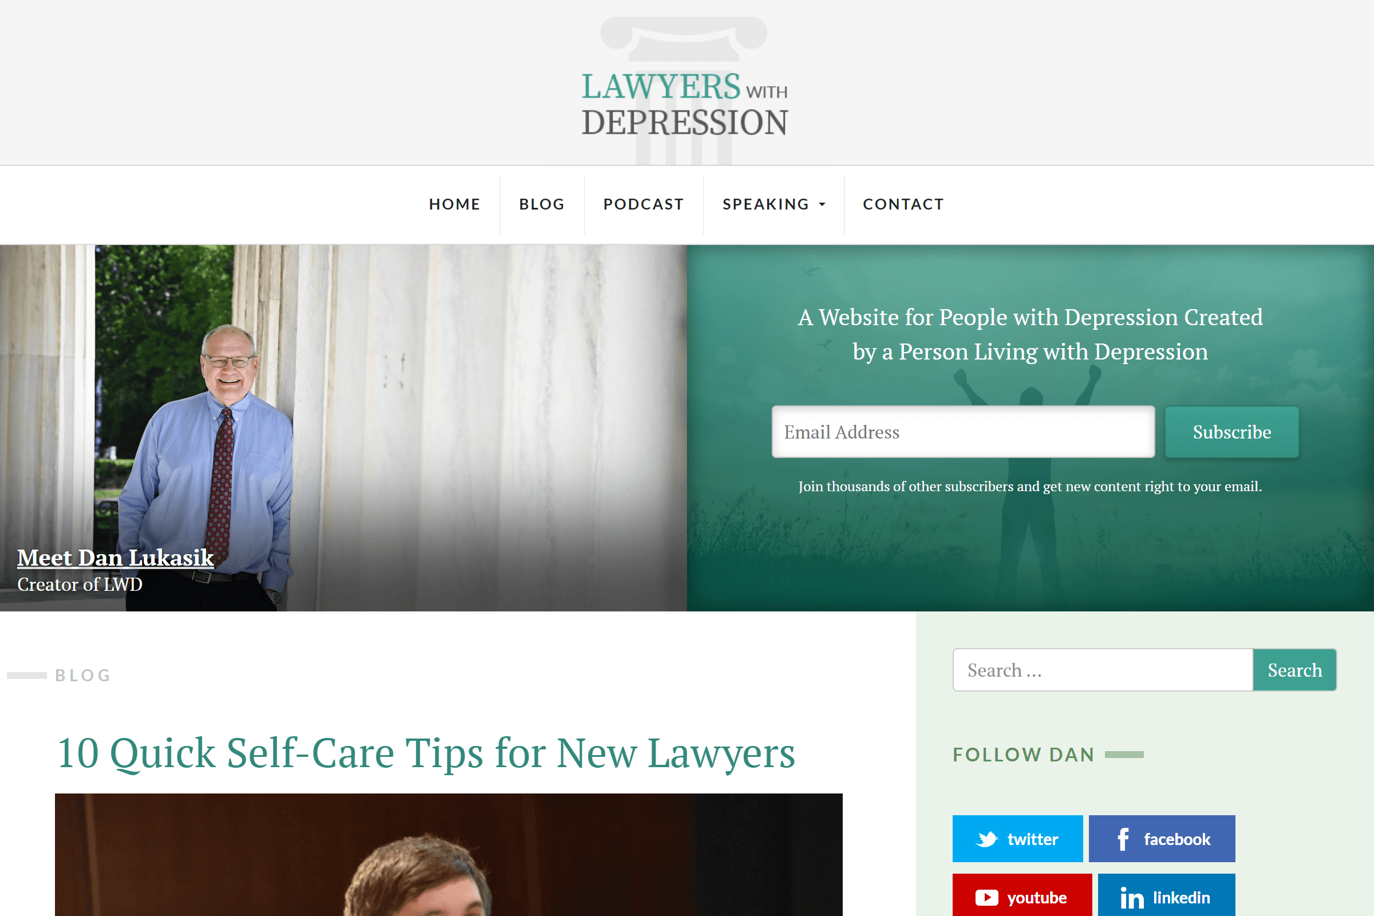Click the YouTube play icon

point(986,897)
